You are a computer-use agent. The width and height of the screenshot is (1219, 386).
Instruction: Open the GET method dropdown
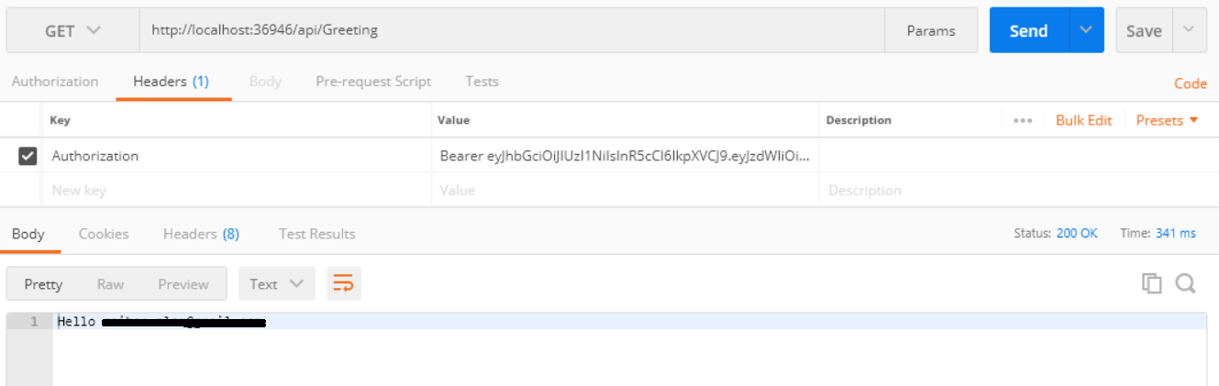tap(72, 31)
